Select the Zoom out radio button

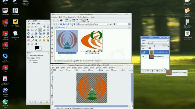[30, 62]
